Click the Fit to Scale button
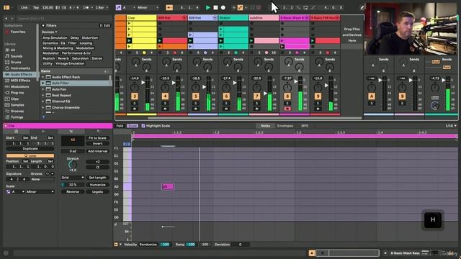Viewport: 461px width, 259px height. pos(97,138)
